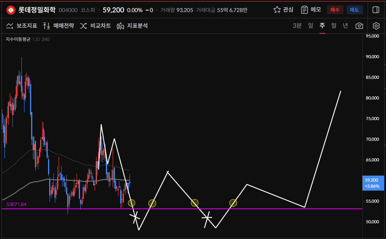
Task: Select the magenta 53071.84 horizontal line label
Action: [16, 204]
